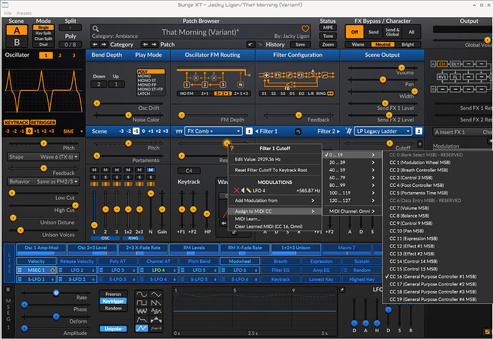This screenshot has height=339, width=493.
Task: Toggle Unipolar LFO mode
Action: coord(113,329)
